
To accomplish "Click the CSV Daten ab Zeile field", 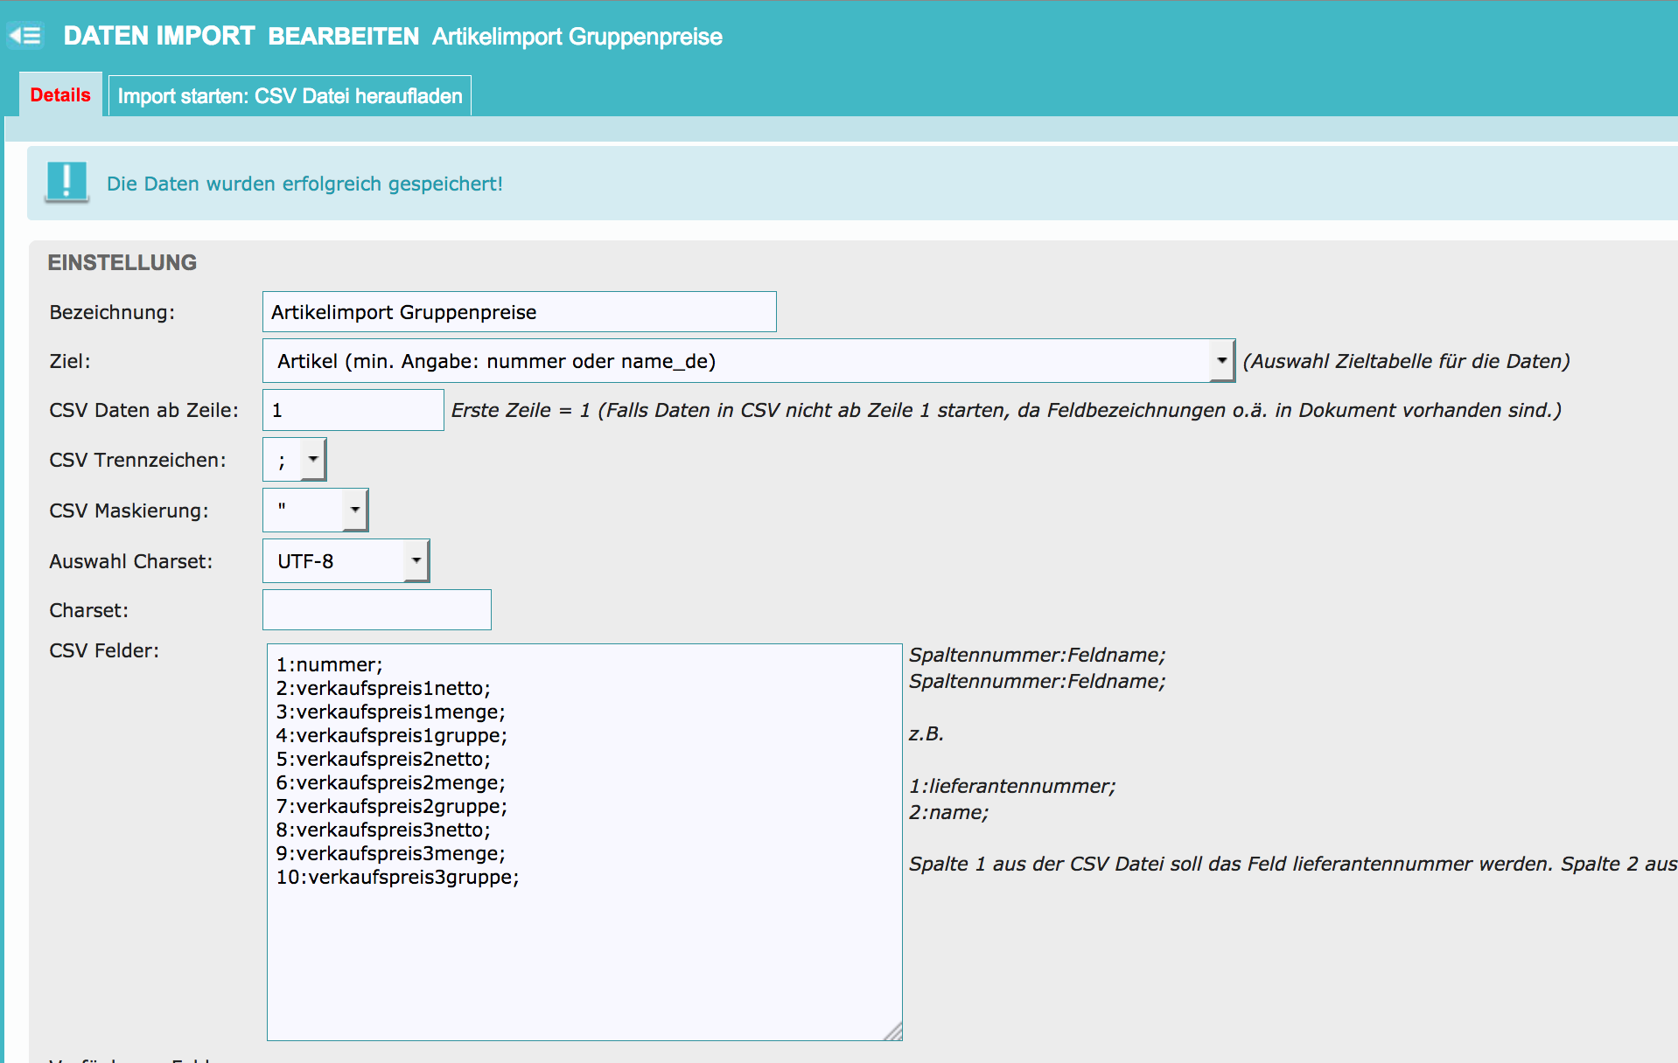I will point(353,410).
